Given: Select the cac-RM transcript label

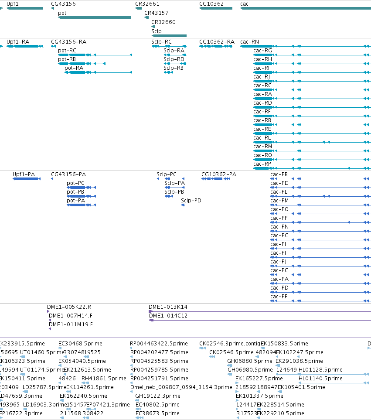Looking at the screenshot, I should pos(262,146).
